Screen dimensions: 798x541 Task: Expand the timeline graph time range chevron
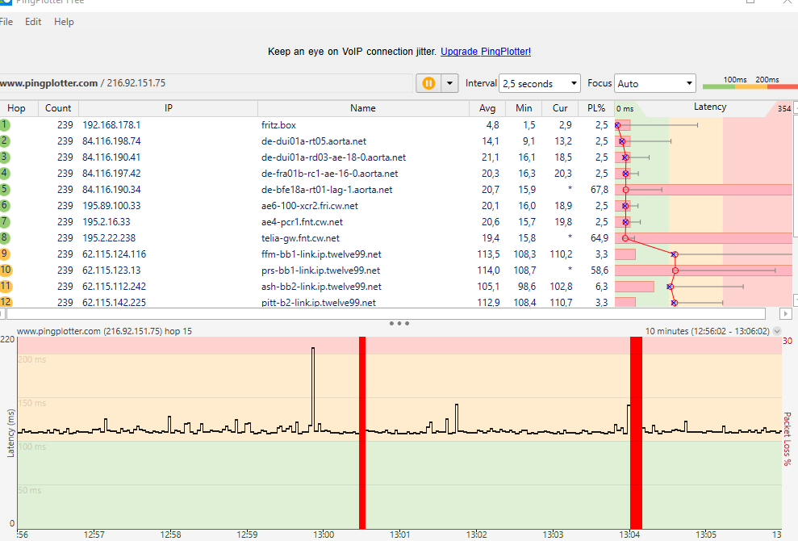click(x=777, y=331)
